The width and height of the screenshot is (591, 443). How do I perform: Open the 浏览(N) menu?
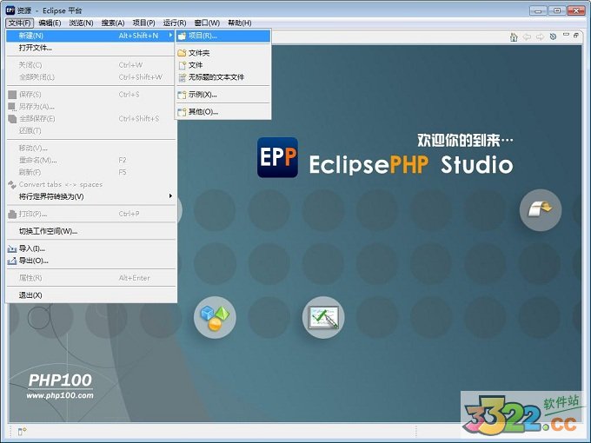click(x=81, y=23)
